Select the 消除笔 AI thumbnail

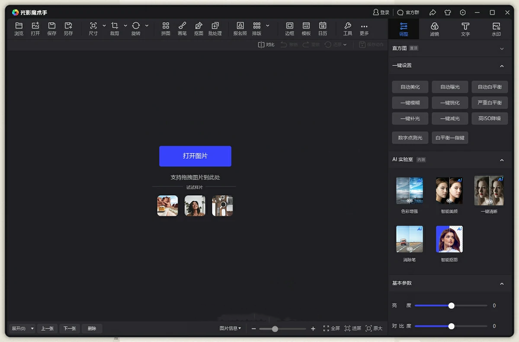(x=410, y=239)
